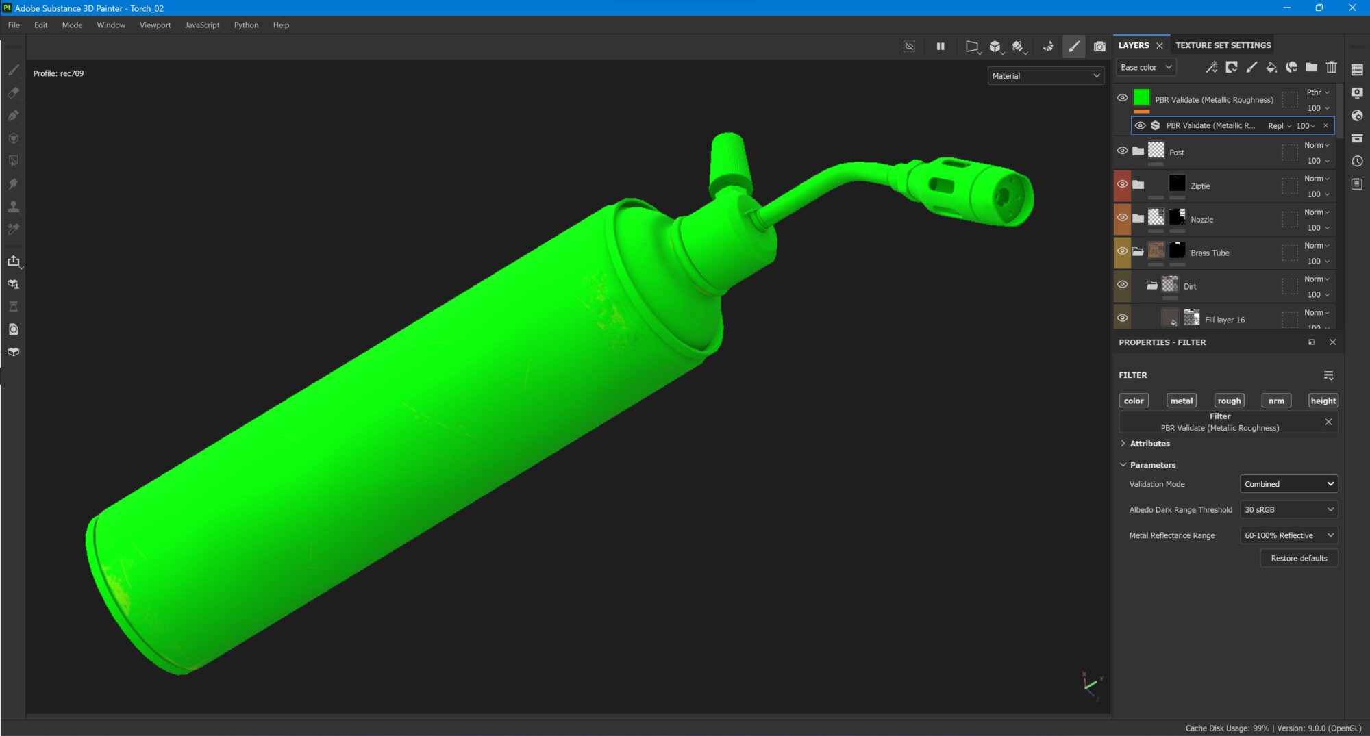
Task: Add a new paint layer with the brush icon
Action: click(1251, 67)
